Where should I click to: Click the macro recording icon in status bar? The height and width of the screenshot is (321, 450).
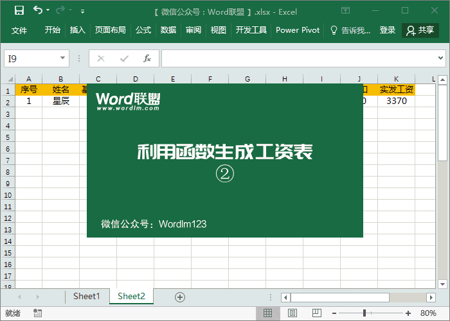tap(38, 313)
